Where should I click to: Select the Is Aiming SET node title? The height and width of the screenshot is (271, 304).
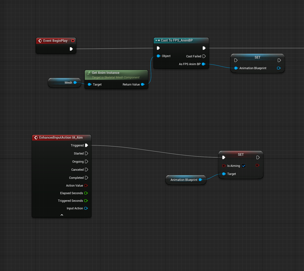tap(241, 155)
